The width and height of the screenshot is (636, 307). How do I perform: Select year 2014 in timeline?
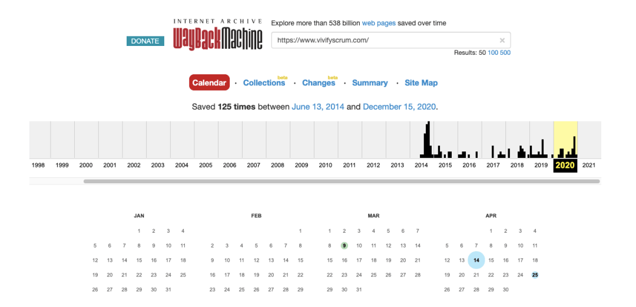point(422,165)
